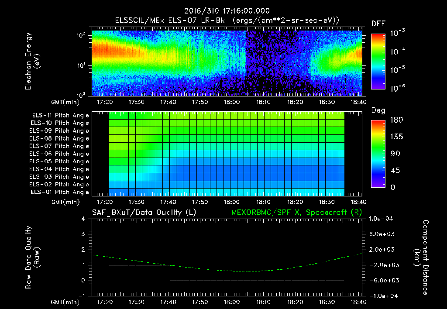Click the 10^-6 tick on DEF scale
This screenshot has width=447, height=309.
tap(397, 88)
